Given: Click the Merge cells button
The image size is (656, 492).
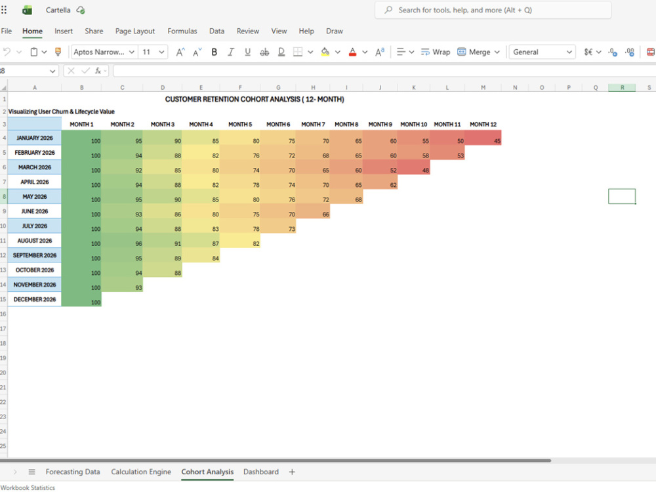Looking at the screenshot, I should [474, 52].
